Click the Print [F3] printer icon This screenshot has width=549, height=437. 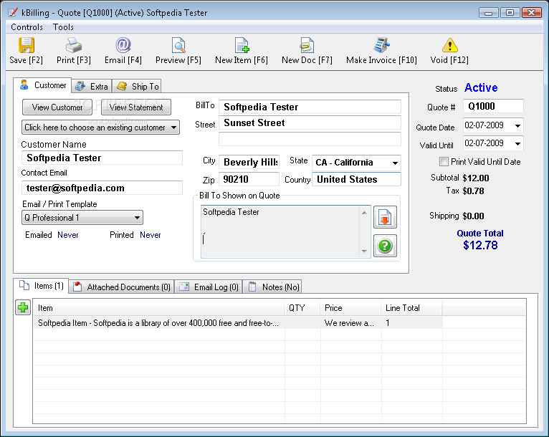[x=74, y=45]
